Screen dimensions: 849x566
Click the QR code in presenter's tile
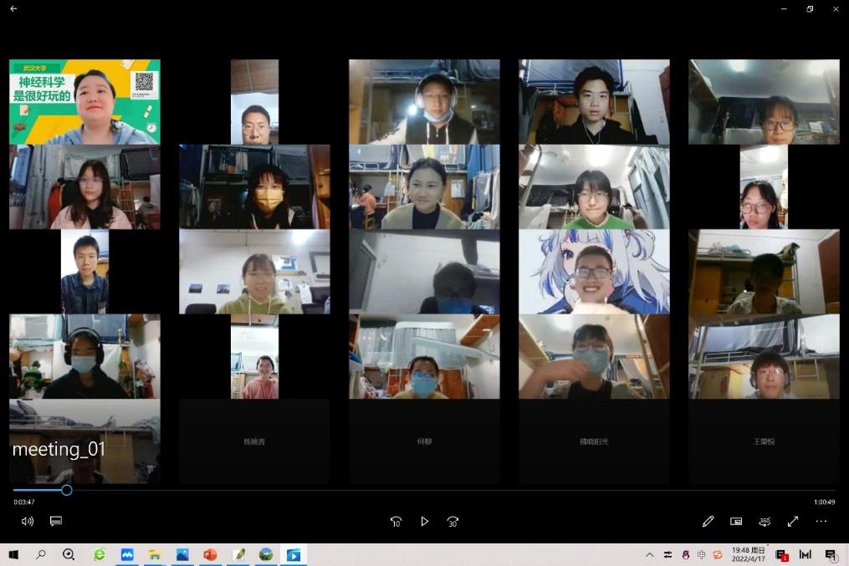[x=144, y=83]
